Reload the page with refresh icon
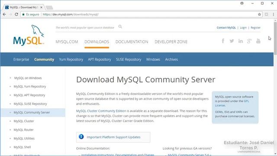Screen dimensions: 277x156 click(16, 14)
